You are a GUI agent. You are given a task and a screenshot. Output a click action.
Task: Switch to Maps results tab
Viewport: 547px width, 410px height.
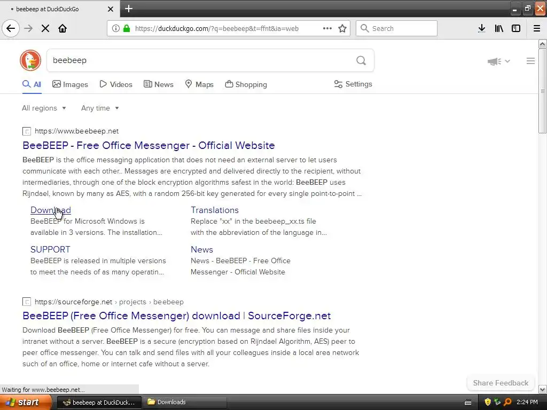point(199,84)
